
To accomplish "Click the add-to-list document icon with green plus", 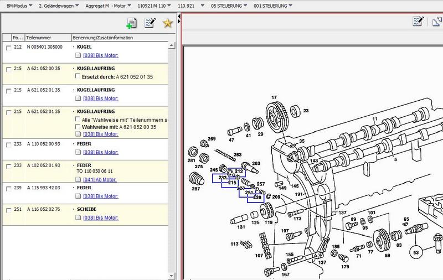I will 131,23.
